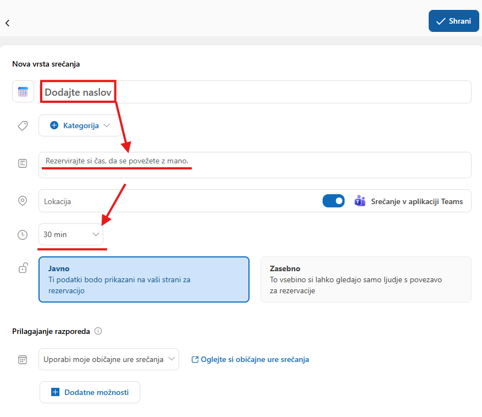This screenshot has height=417, width=482.
Task: Save with the Shrani button
Action: [x=454, y=21]
